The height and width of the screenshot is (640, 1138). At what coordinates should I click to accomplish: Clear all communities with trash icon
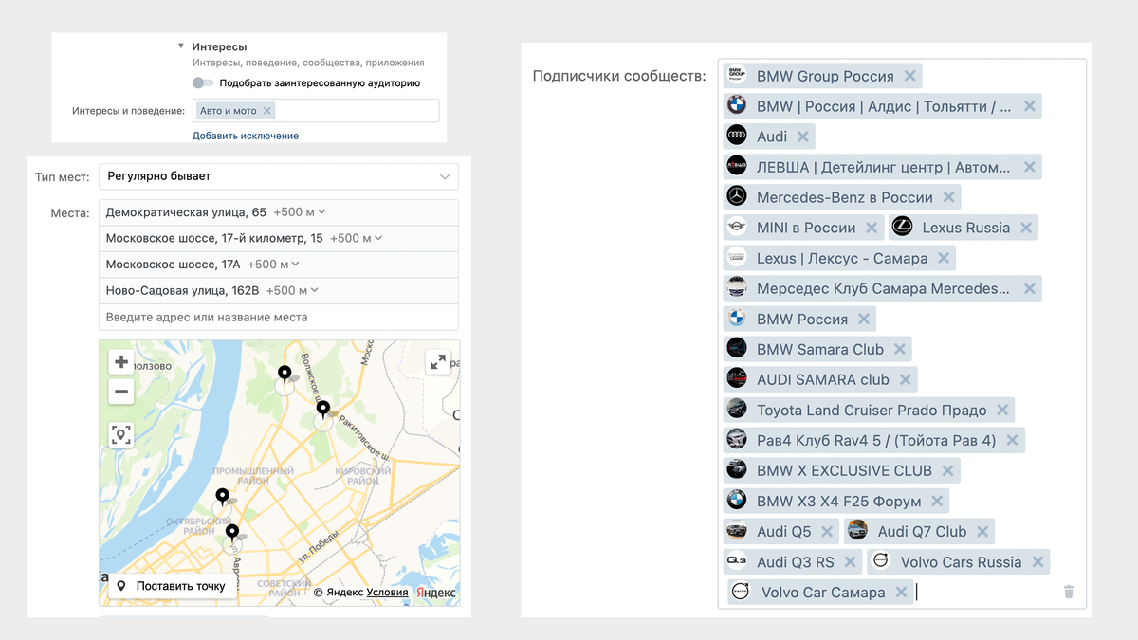click(x=1069, y=592)
